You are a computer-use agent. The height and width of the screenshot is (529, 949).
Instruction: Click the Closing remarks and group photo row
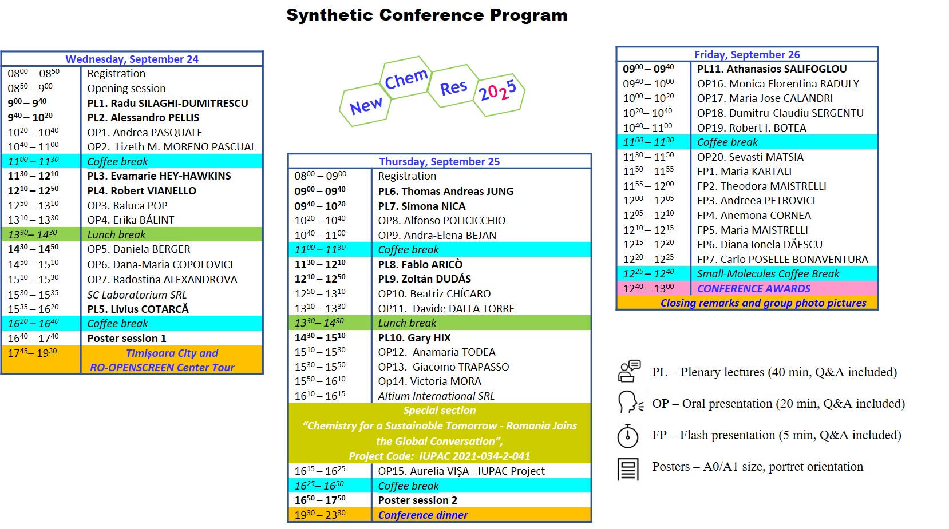[763, 303]
